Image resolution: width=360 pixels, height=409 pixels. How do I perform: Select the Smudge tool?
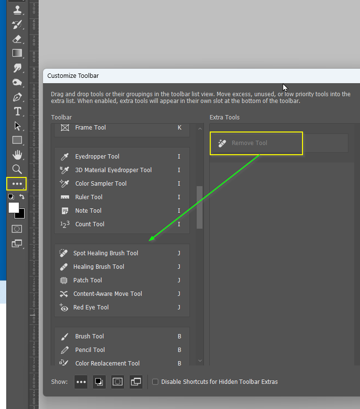point(17,68)
